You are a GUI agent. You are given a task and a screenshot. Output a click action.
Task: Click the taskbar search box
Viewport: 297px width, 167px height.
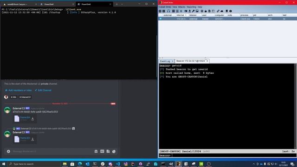point(34,164)
